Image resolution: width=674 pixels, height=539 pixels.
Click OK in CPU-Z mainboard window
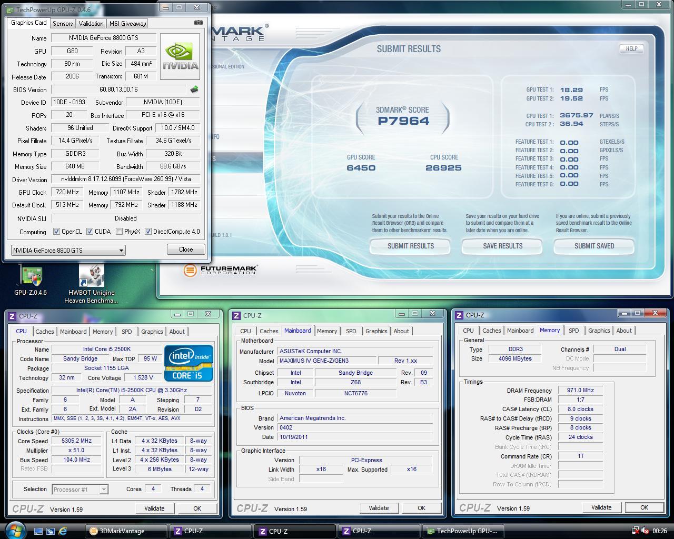tap(421, 508)
